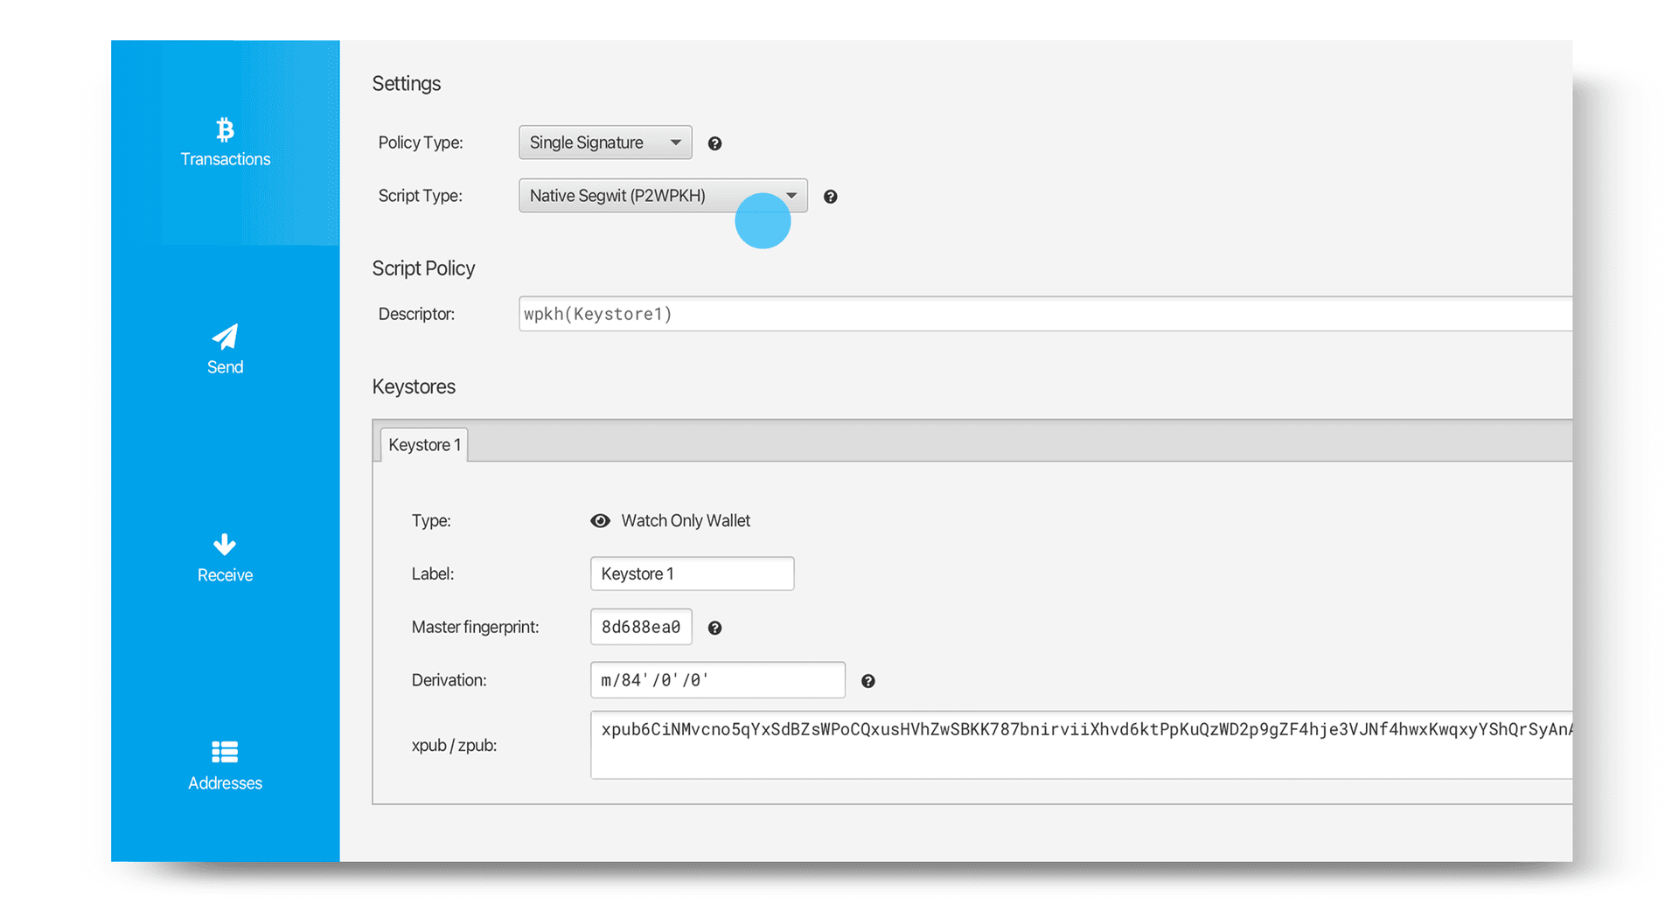Image resolution: width=1679 pixels, height=904 pixels.
Task: Click the Descriptor field showing wpkh(Keystore1)
Action: point(1045,314)
